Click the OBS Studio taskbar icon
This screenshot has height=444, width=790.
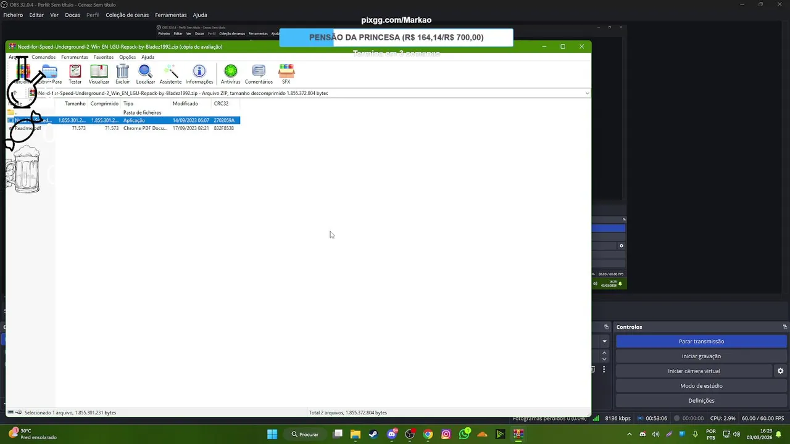pos(409,434)
